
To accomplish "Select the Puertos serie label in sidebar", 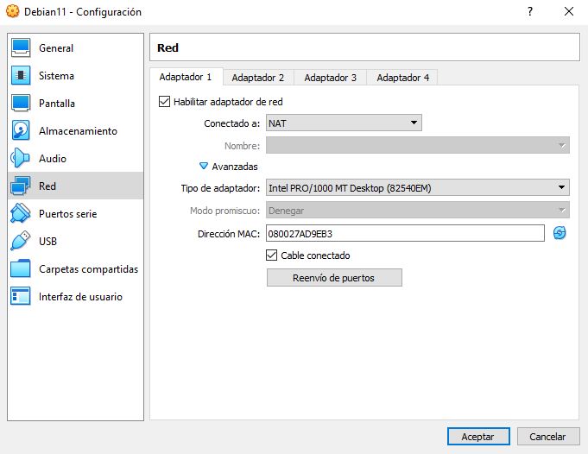I will (x=68, y=214).
